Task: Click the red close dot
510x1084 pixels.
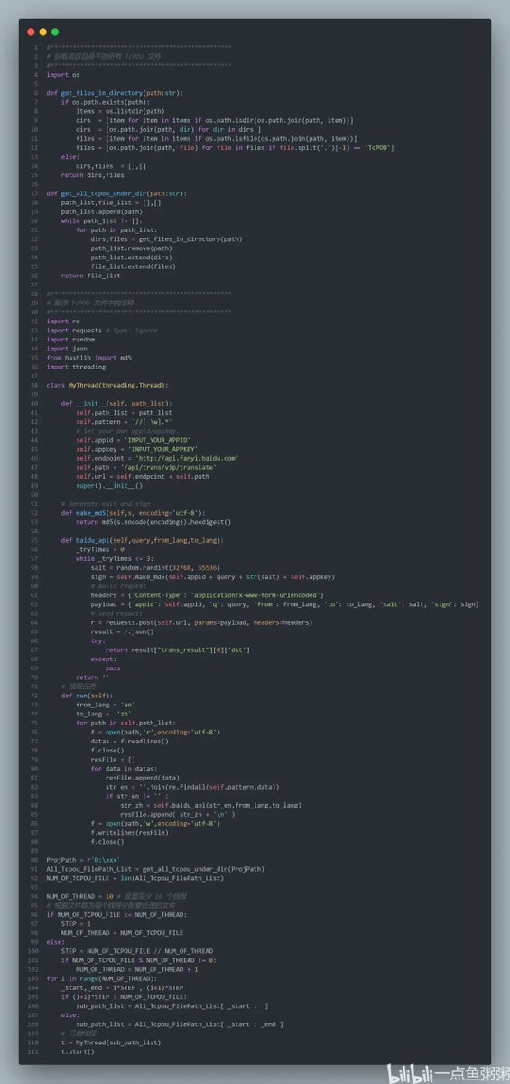Action: (31, 32)
